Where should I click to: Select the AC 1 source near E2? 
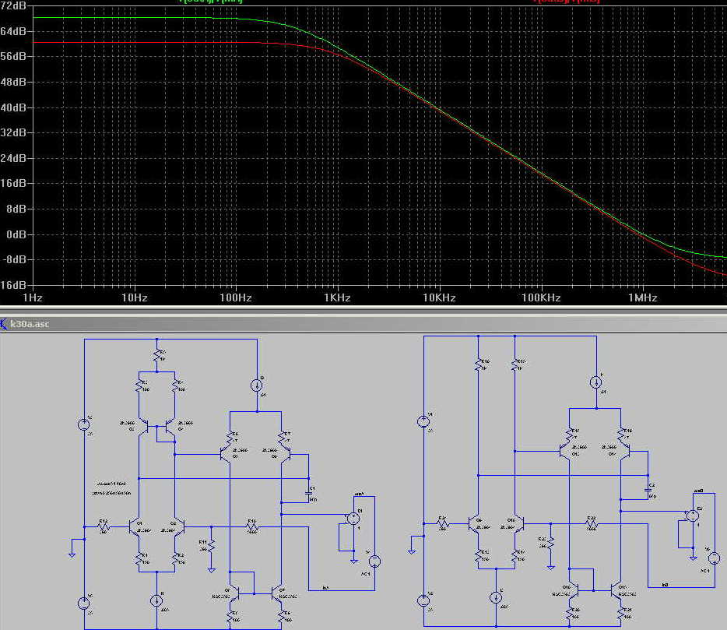(715, 558)
